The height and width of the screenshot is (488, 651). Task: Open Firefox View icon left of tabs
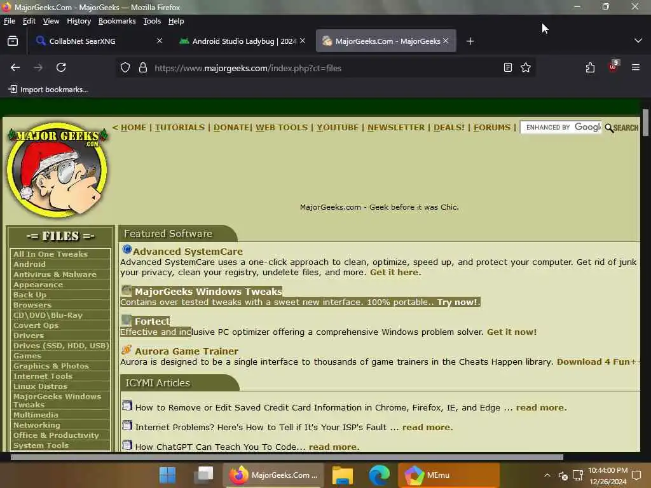[x=13, y=41]
